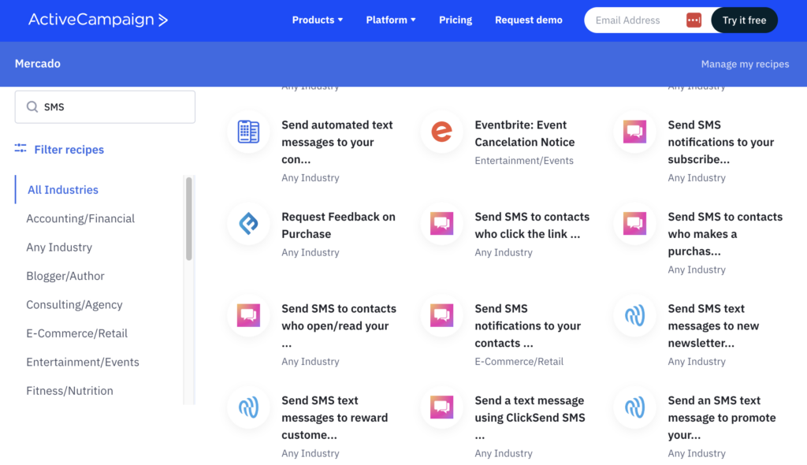Screen dimensions: 807x465
Task: Click icon for Request Feedback on Purchase
Action: tap(248, 224)
